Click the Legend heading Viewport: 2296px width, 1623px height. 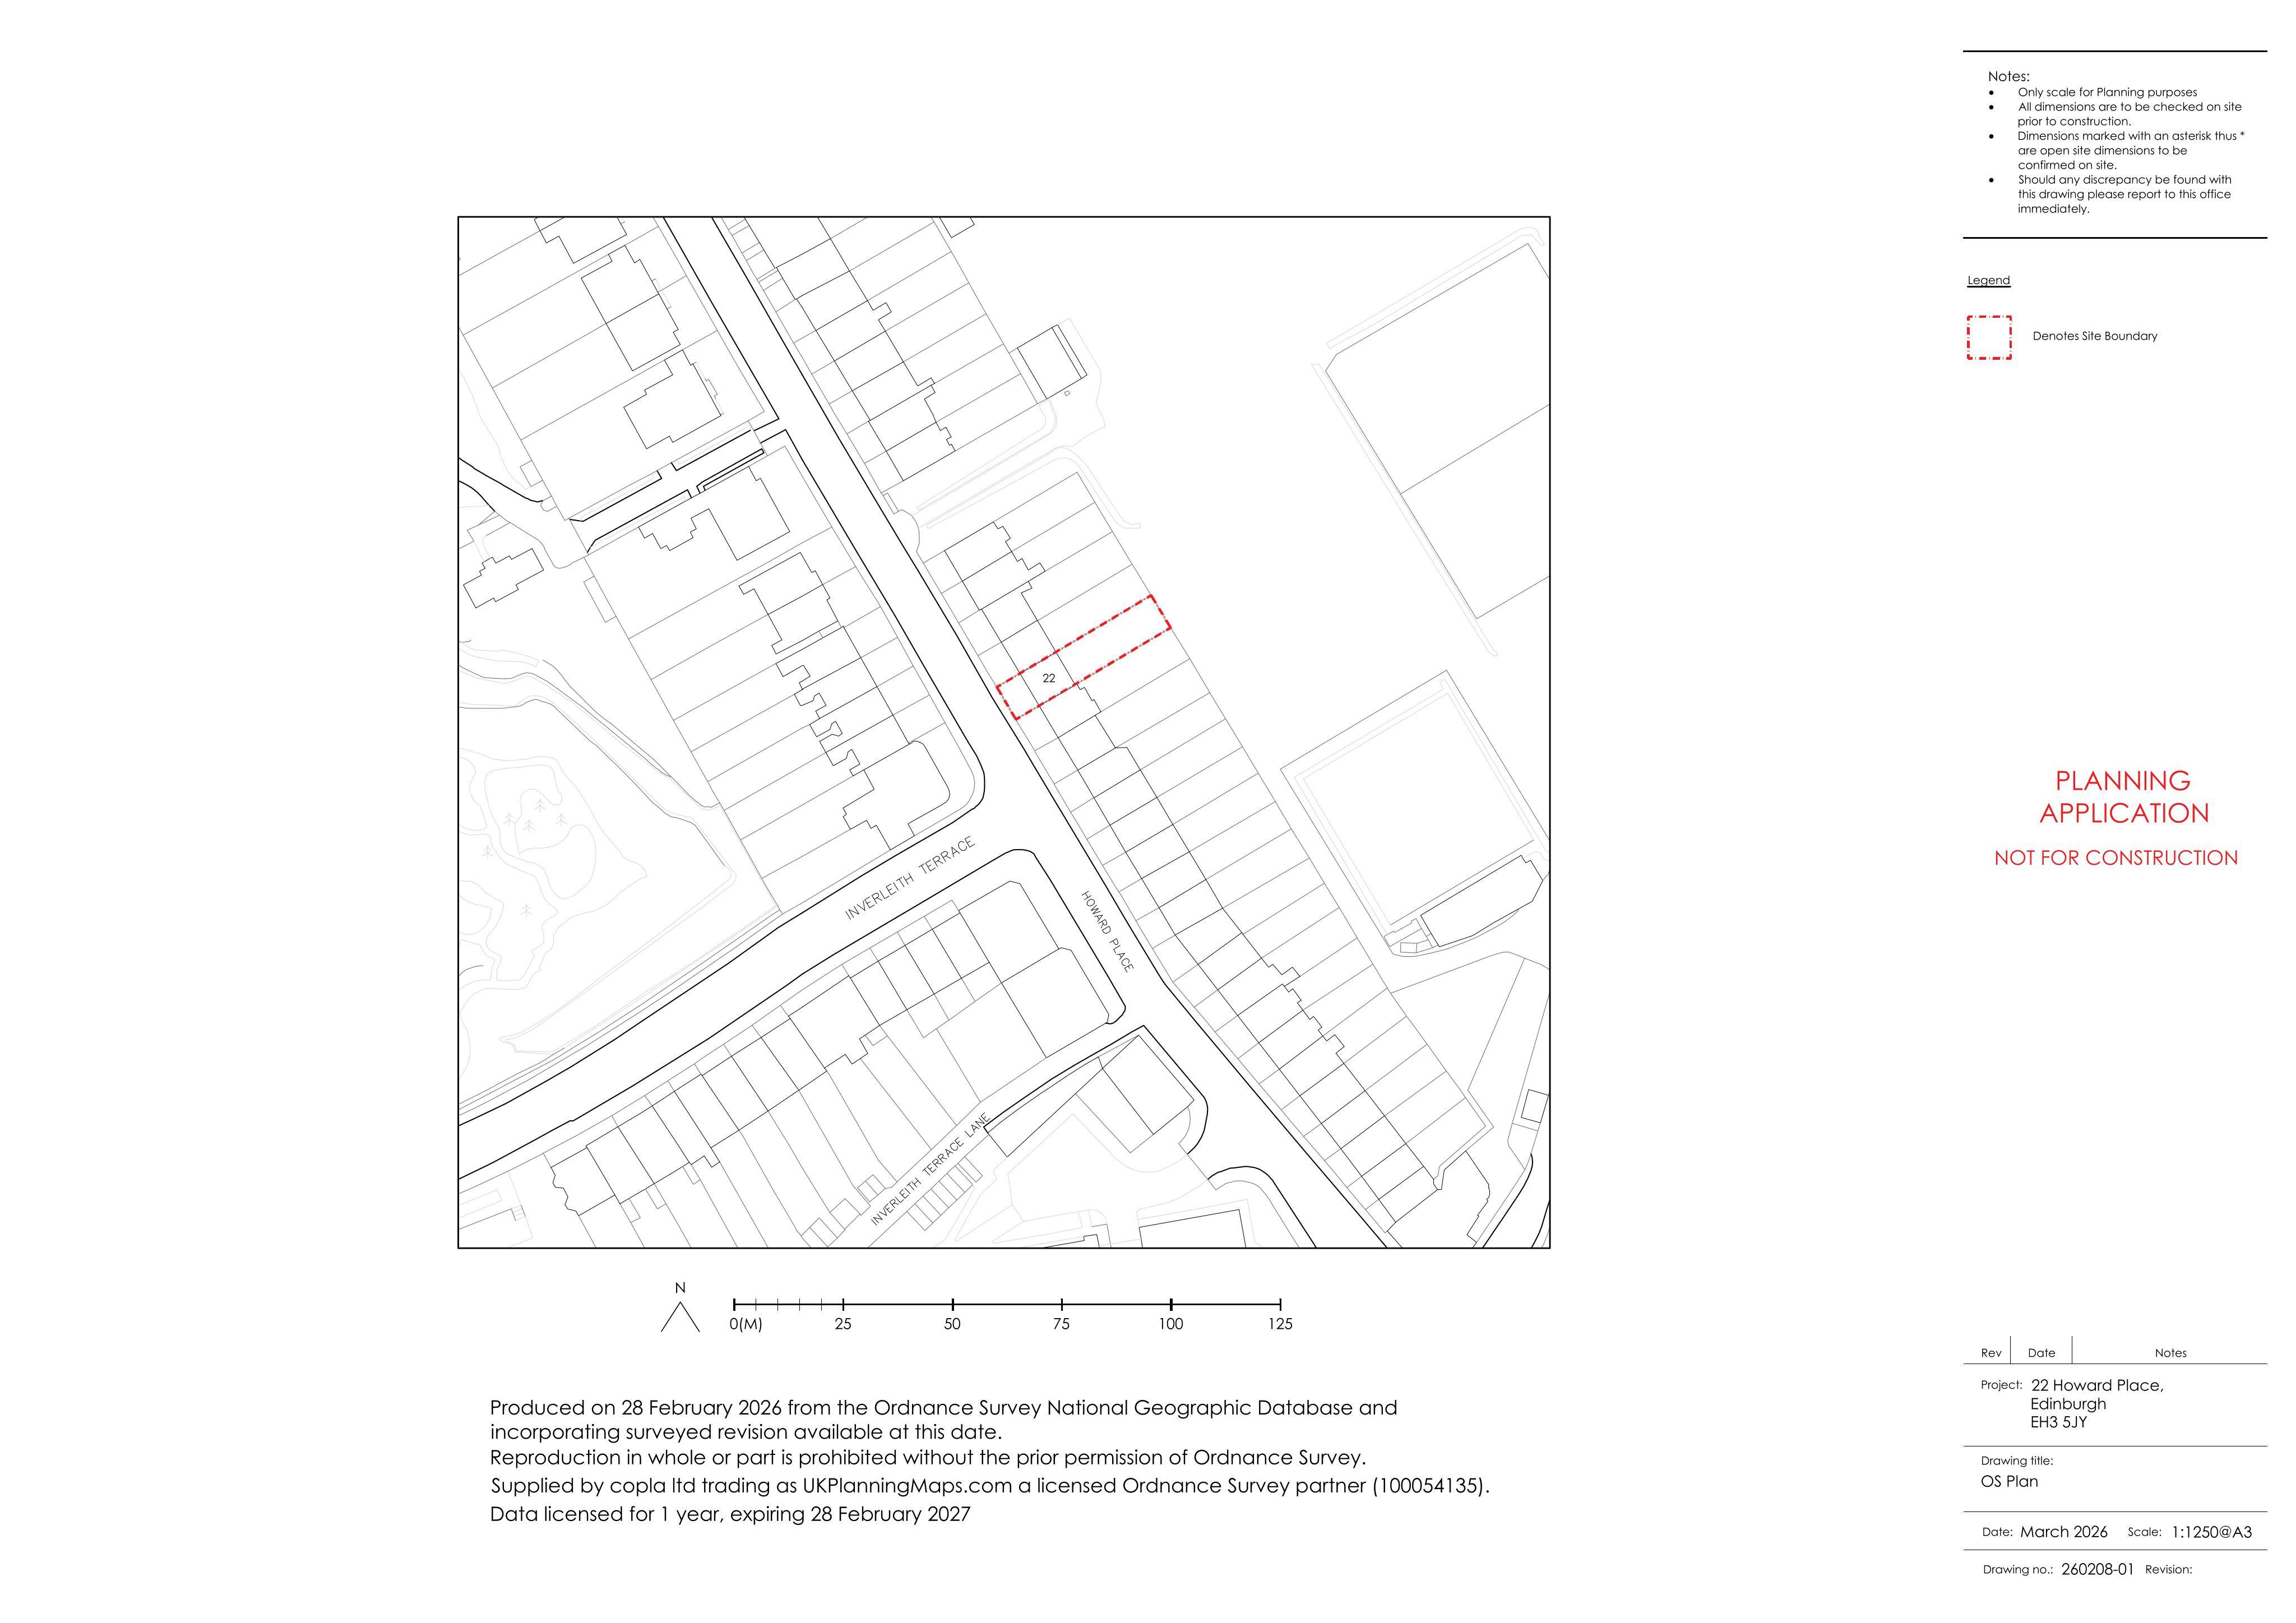[x=1988, y=280]
